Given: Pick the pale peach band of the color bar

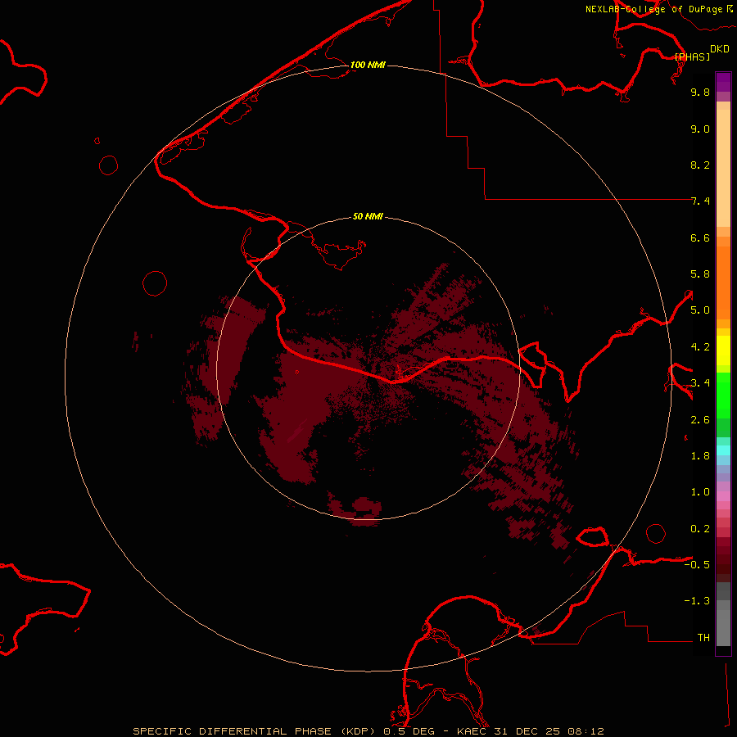Looking at the screenshot, I should click(x=723, y=168).
